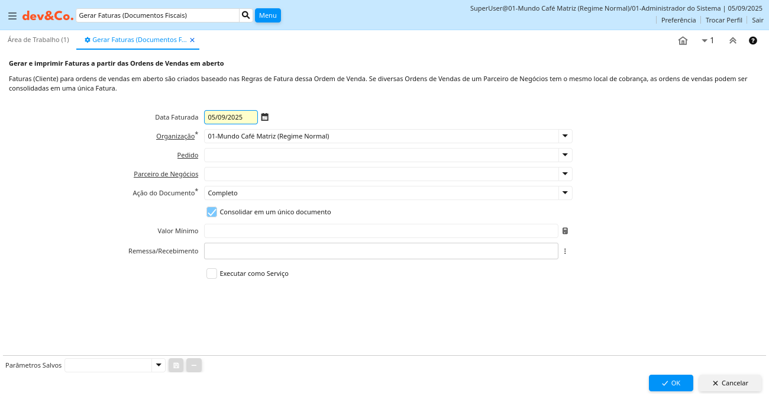Image resolution: width=769 pixels, height=399 pixels.
Task: Switch to Área de Trabalho tab
Action: (x=38, y=40)
